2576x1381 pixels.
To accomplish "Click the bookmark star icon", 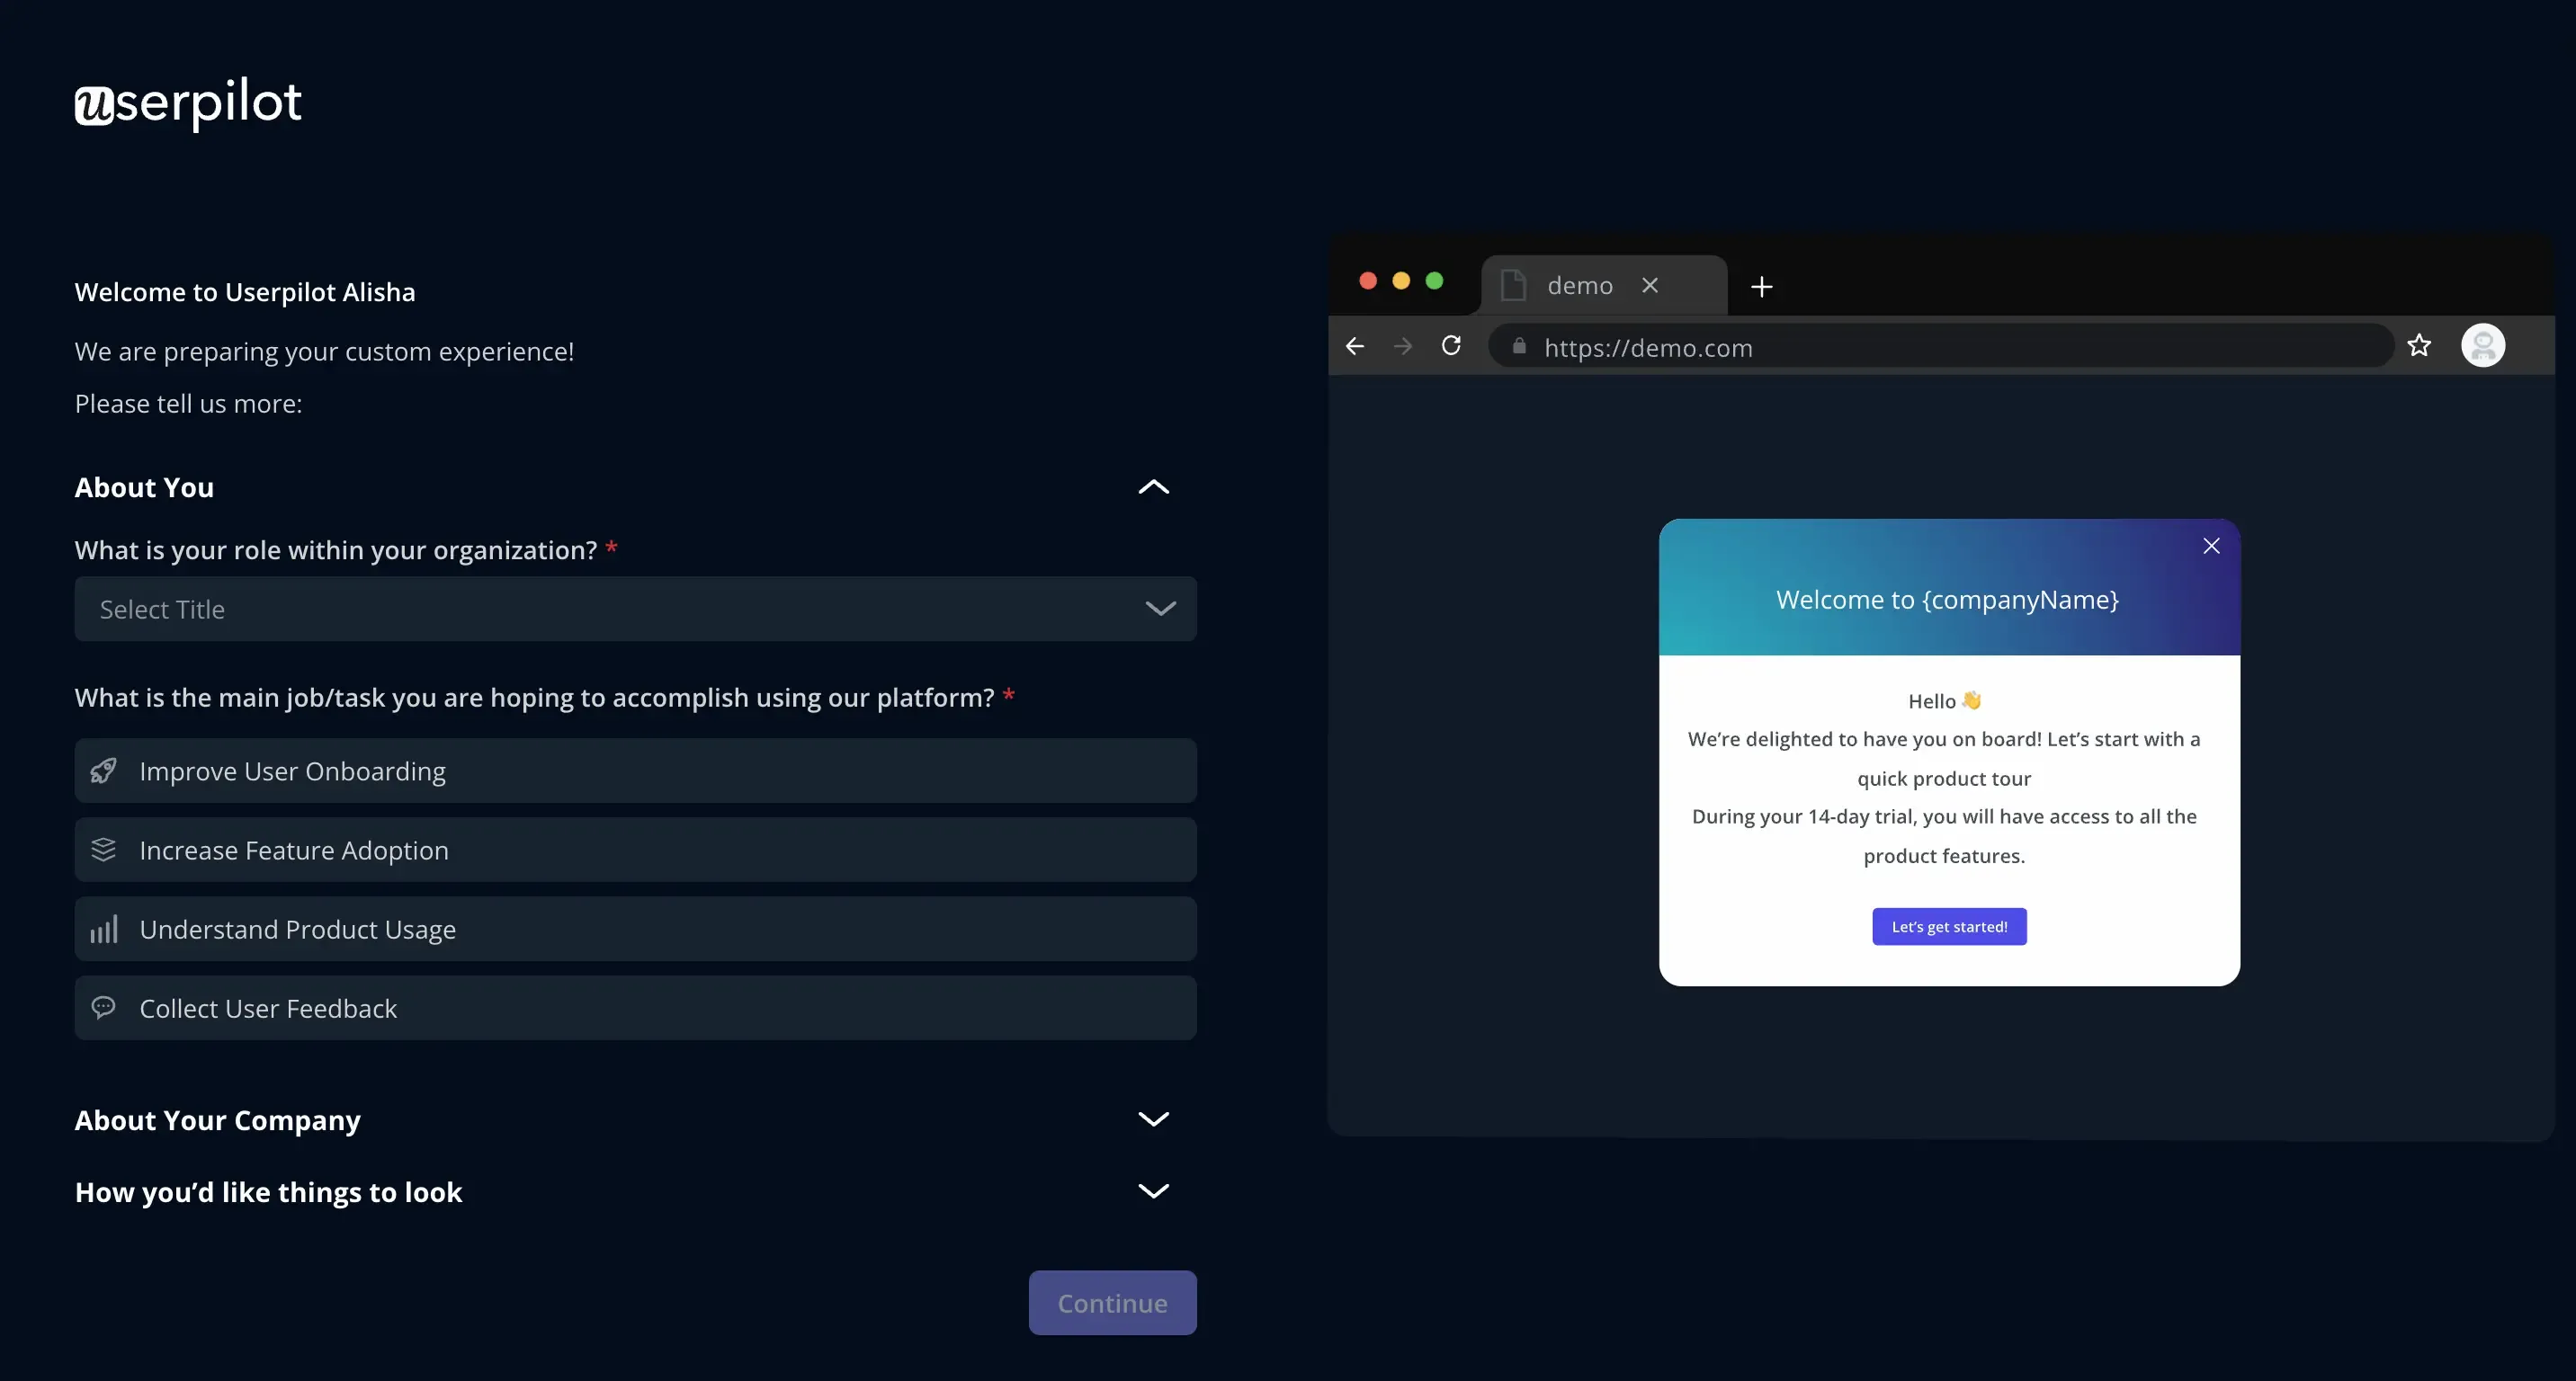I will (2419, 346).
